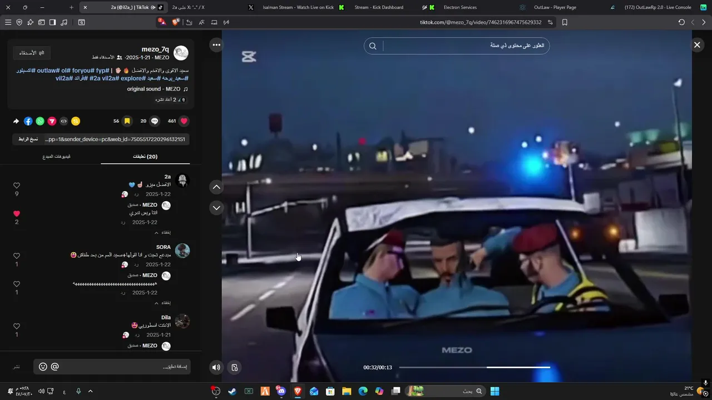The height and width of the screenshot is (400, 712).
Task: Click the search magnifier icon in the video search bar
Action: pos(373,46)
